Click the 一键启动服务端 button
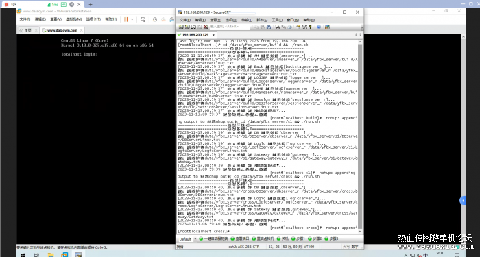Viewport: 480px width, 257px height. (213, 238)
